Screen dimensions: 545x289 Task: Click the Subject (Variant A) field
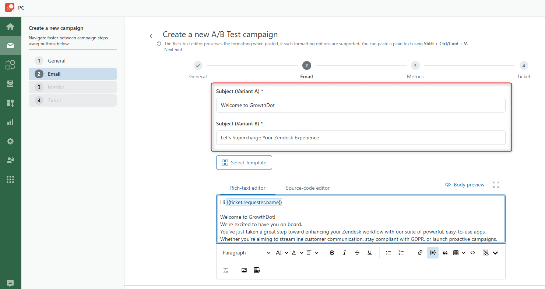pyautogui.click(x=361, y=105)
